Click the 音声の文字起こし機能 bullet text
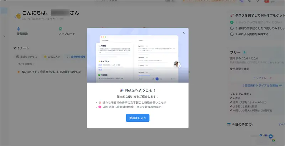Viewport: 285px width, 146px height. click(x=134, y=103)
